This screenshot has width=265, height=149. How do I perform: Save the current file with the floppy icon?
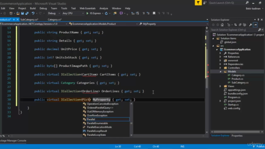(22, 13)
